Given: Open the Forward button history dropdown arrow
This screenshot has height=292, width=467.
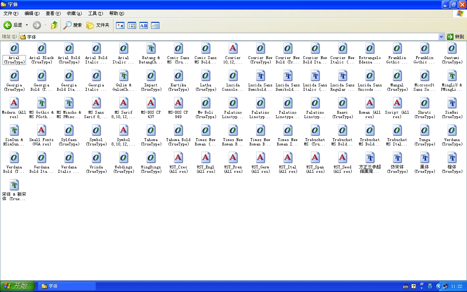Looking at the screenshot, I should pos(45,25).
